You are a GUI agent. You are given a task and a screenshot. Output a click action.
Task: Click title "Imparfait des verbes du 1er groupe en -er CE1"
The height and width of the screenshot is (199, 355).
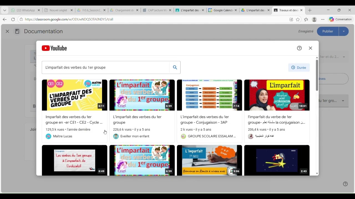pos(74,120)
